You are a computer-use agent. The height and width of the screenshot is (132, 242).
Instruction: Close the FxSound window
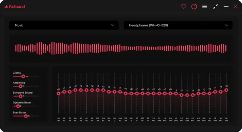tap(235, 6)
